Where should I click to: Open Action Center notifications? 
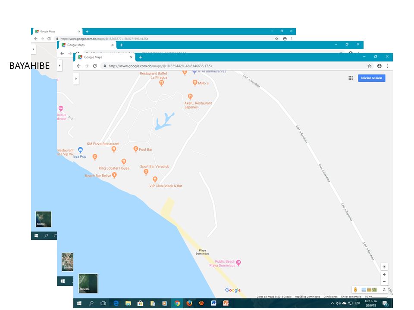coord(385,304)
